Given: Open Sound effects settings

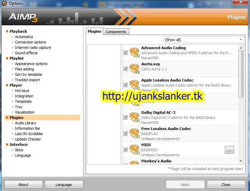Looking at the screenshot, I should (26, 53).
